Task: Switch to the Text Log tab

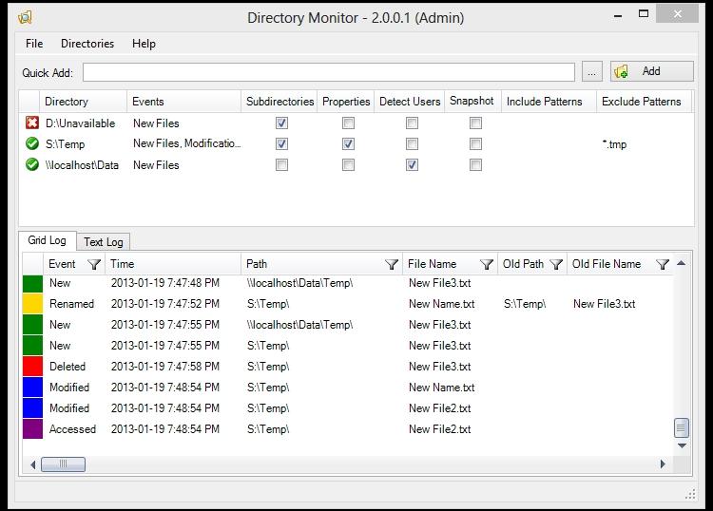Action: pyautogui.click(x=103, y=242)
